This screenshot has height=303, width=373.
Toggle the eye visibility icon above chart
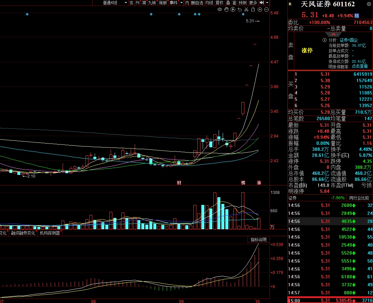tap(220, 10)
